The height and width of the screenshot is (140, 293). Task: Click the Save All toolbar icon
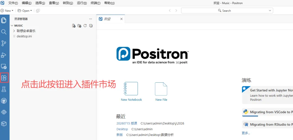point(38,11)
